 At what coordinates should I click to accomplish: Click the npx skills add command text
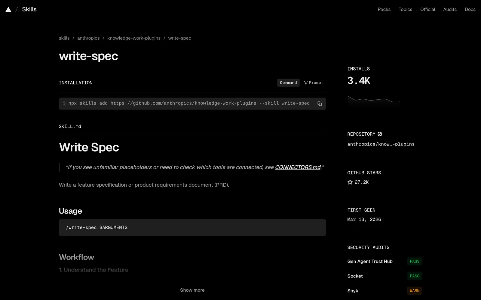click(189, 103)
